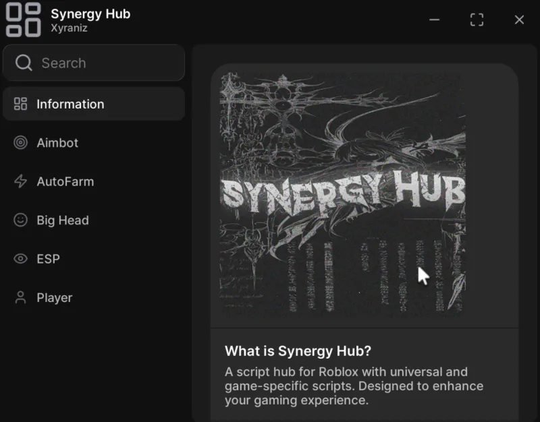
Task: Switch to the ESP tab
Action: [51, 259]
